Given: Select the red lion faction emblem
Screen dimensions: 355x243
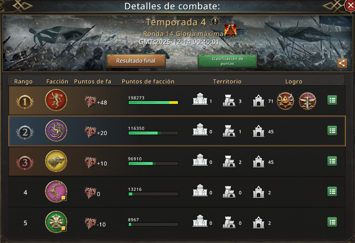Looking at the screenshot, I should (56, 100).
